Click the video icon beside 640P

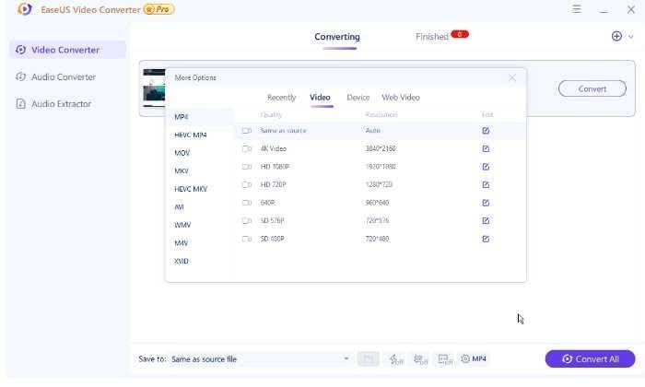(247, 203)
